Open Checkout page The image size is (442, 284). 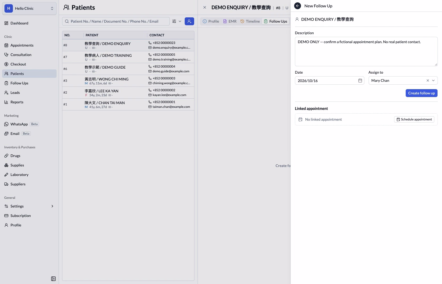coord(29,64)
